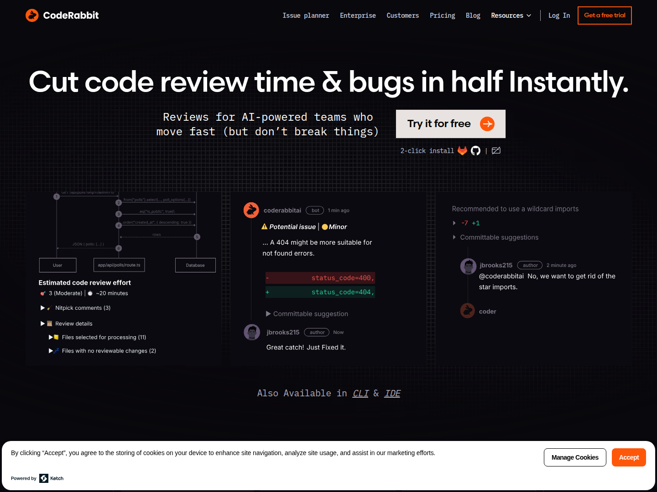
Task: Click the Try it for free button
Action: (450, 123)
